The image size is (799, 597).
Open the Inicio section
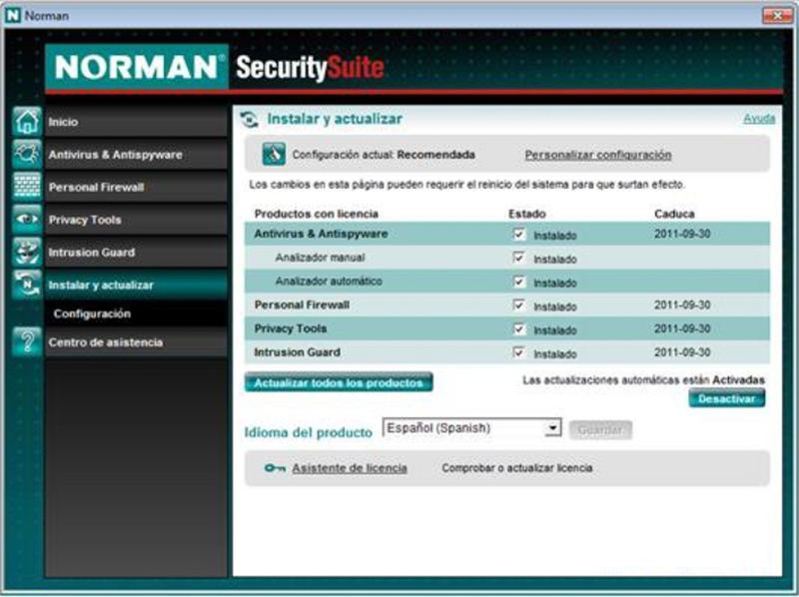(136, 122)
